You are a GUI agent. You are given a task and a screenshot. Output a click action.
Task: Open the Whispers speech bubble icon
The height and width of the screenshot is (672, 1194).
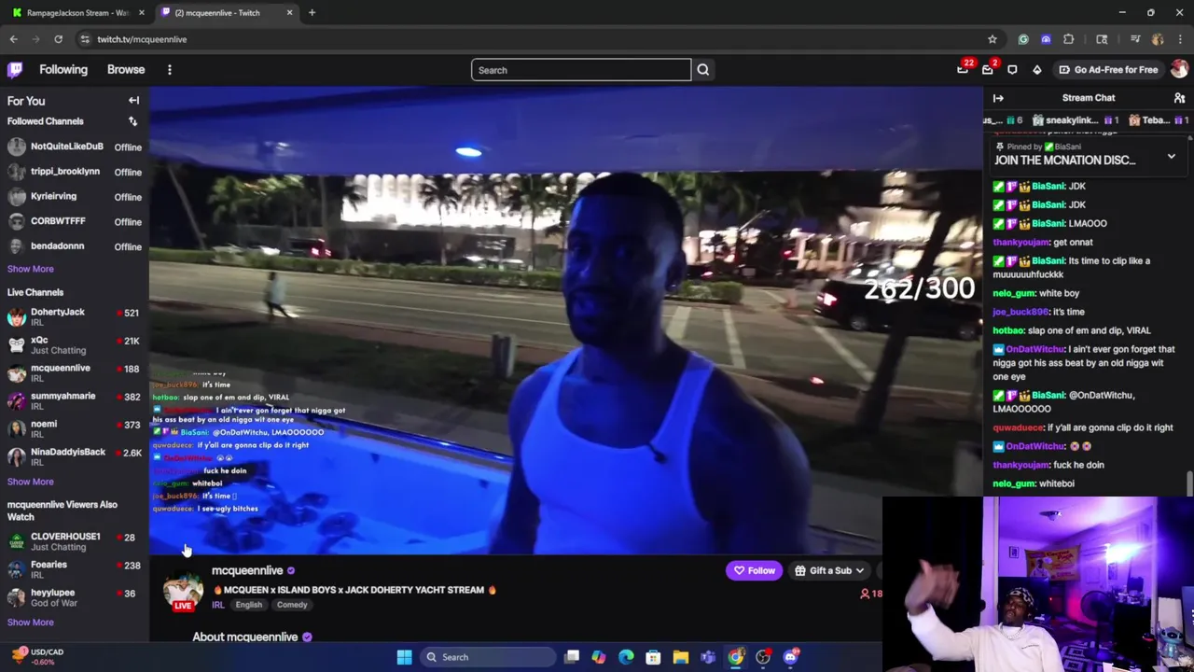(x=1012, y=70)
